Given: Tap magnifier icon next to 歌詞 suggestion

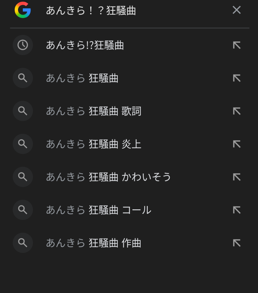Looking at the screenshot, I should [23, 111].
